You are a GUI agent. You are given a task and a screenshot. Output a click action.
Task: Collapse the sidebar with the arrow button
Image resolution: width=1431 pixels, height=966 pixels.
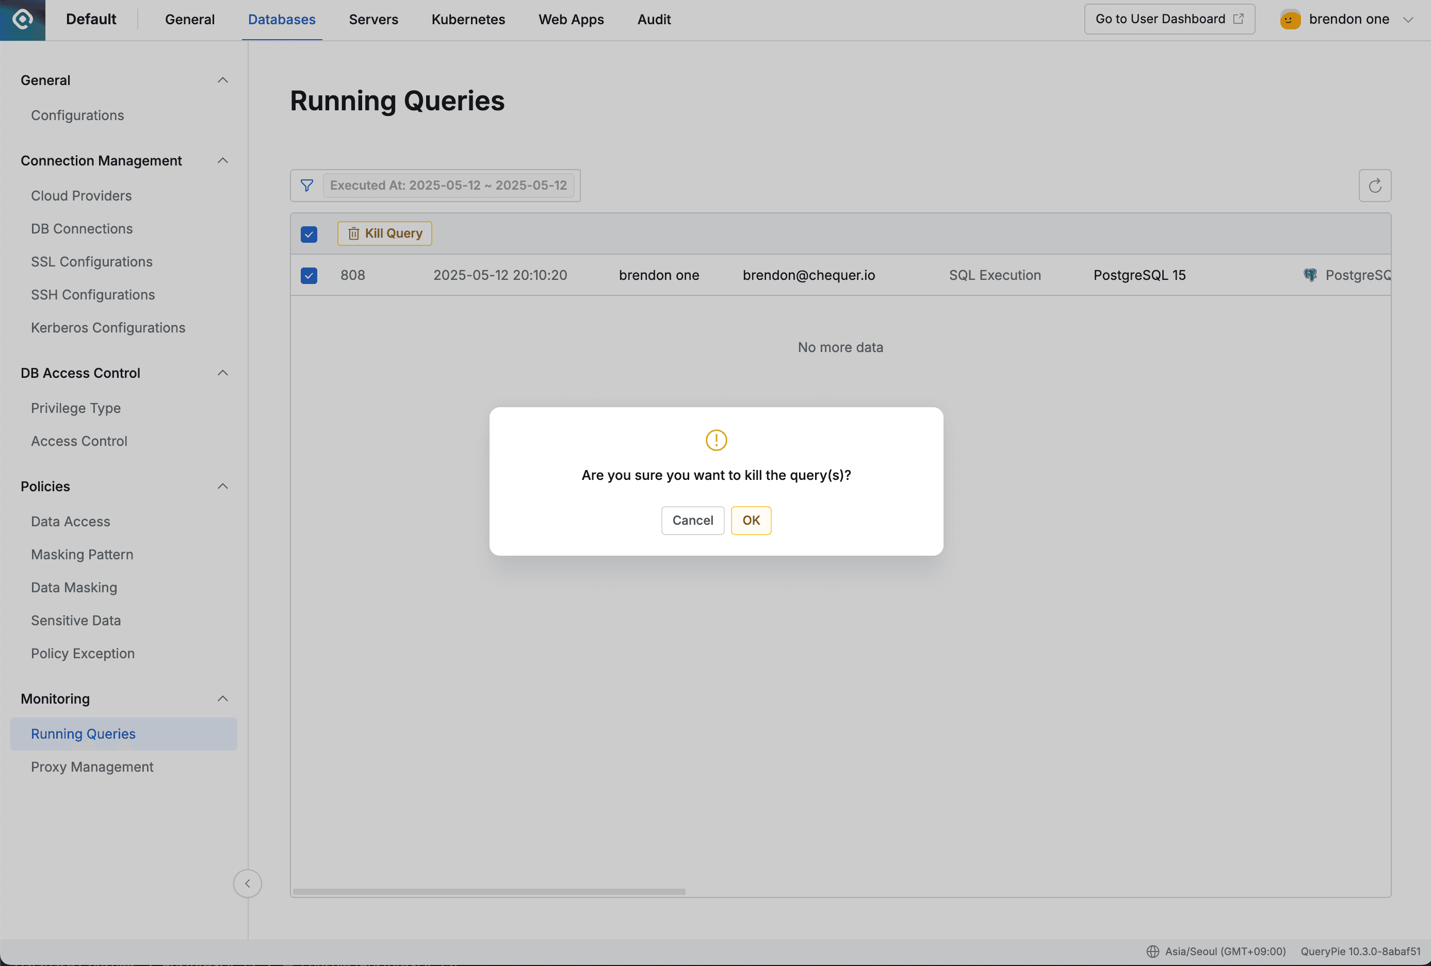248,884
